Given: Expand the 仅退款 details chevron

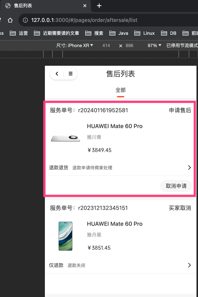Looking at the screenshot, I should [189, 265].
